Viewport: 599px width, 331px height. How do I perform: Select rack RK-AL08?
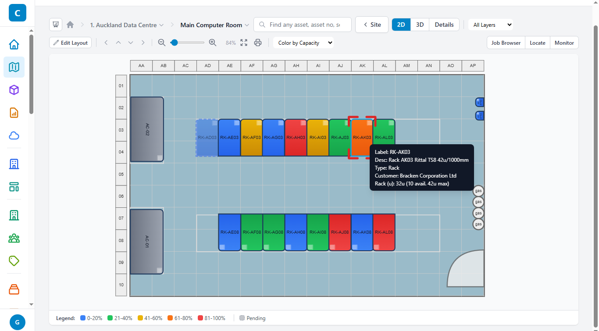pyautogui.click(x=384, y=232)
